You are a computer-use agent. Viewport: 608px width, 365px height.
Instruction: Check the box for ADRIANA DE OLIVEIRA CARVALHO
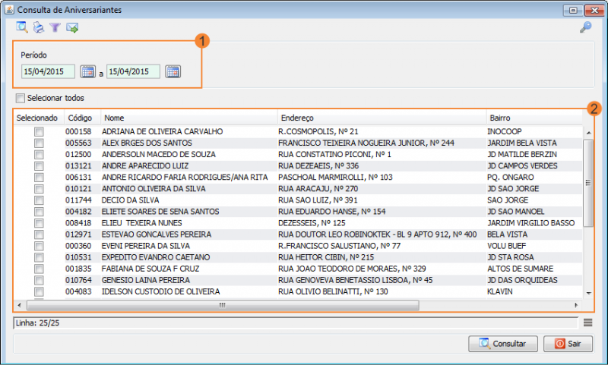tap(39, 131)
